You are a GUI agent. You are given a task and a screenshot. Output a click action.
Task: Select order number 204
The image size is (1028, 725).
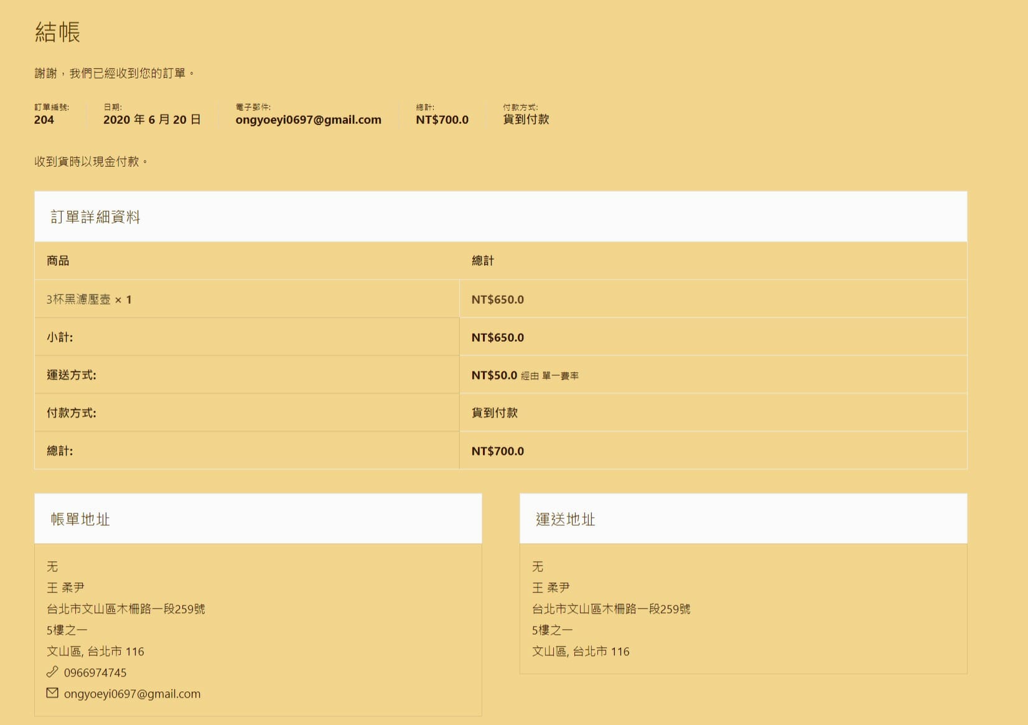[x=44, y=119]
